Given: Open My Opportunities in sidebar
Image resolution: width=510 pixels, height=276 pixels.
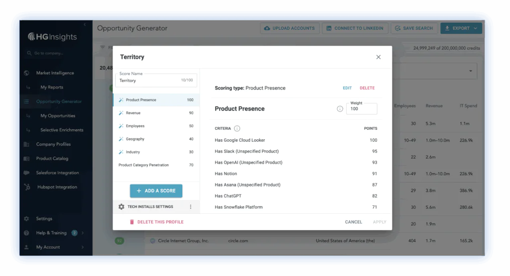Looking at the screenshot, I should (x=58, y=116).
